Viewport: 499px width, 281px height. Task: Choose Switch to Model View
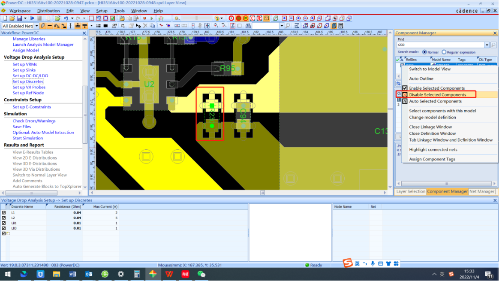pos(430,69)
